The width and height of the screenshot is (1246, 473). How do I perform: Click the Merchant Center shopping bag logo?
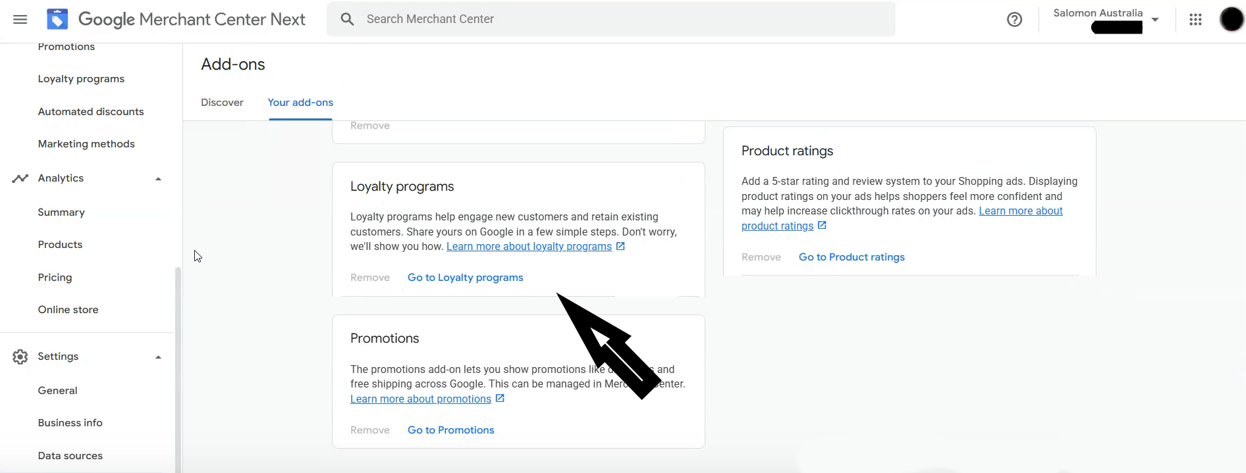(57, 18)
